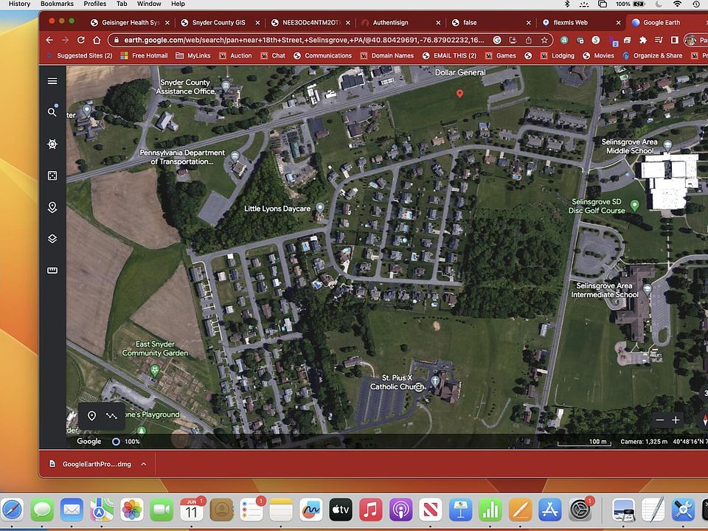Switch to the Snyder County GIS tab
The width and height of the screenshot is (708, 531).
218,23
